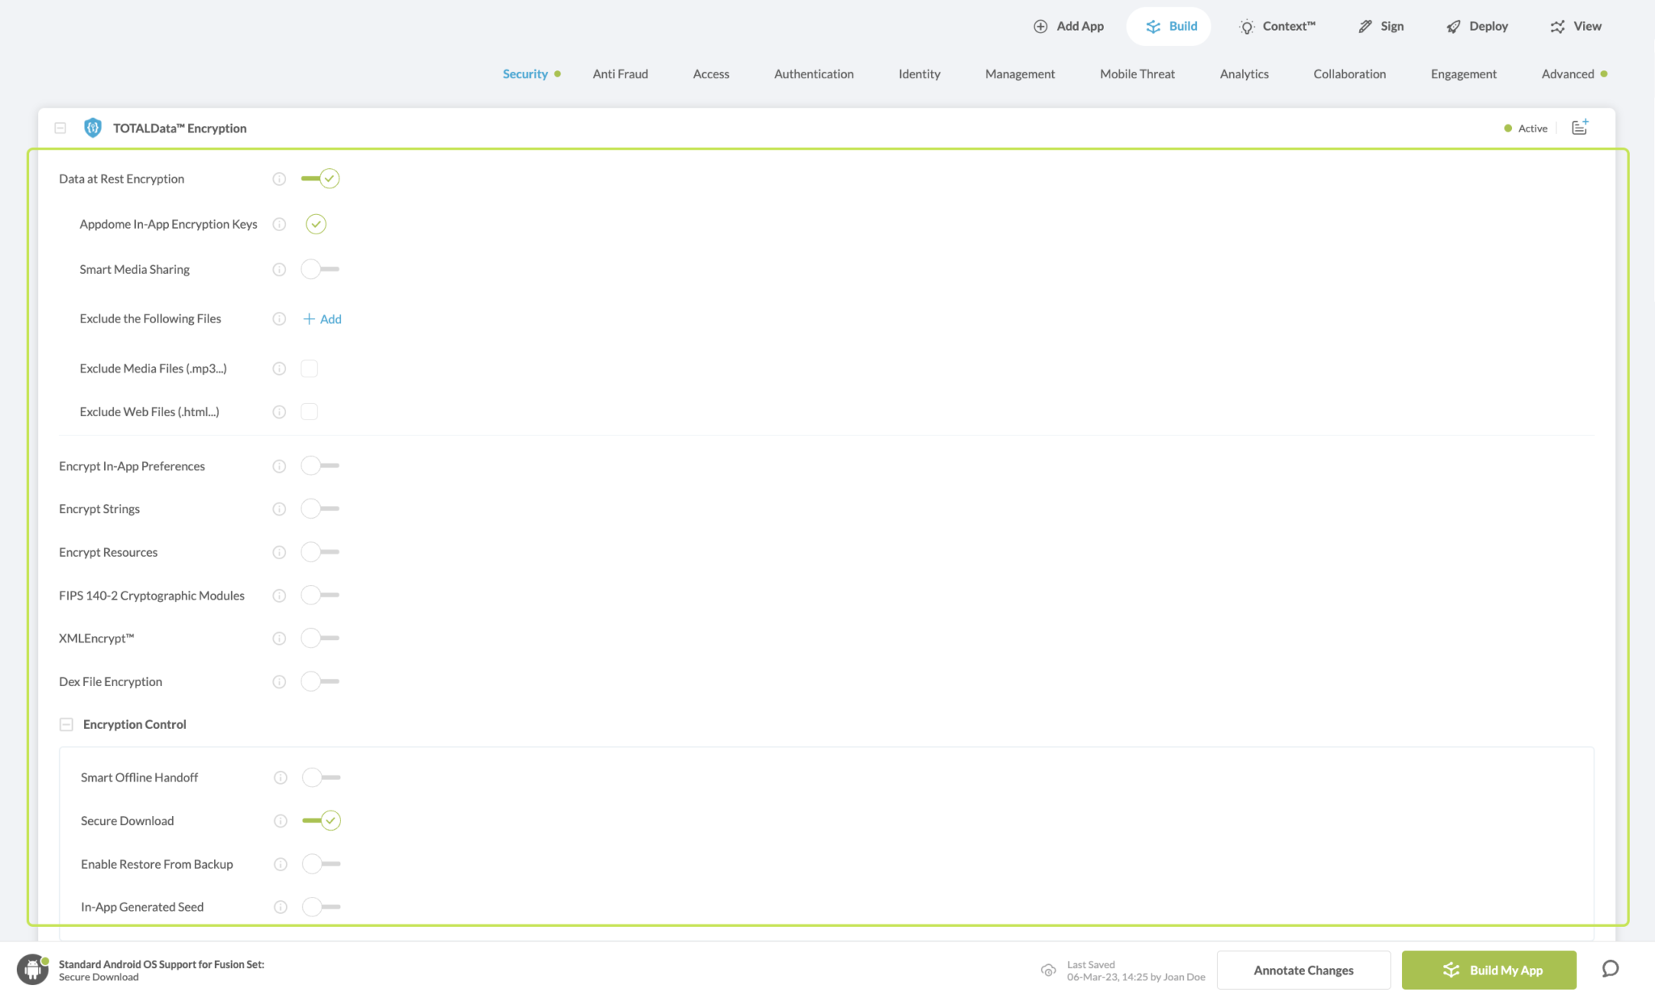Click the annotate notes icon beside Active
This screenshot has width=1655, height=998.
(1579, 128)
